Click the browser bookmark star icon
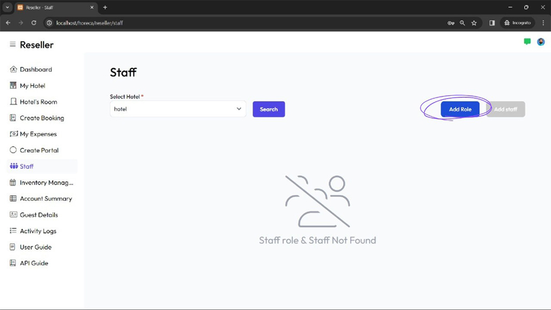This screenshot has width=551, height=310. (474, 23)
